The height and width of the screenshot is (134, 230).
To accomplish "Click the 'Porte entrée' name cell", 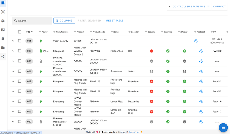I will (117, 51).
